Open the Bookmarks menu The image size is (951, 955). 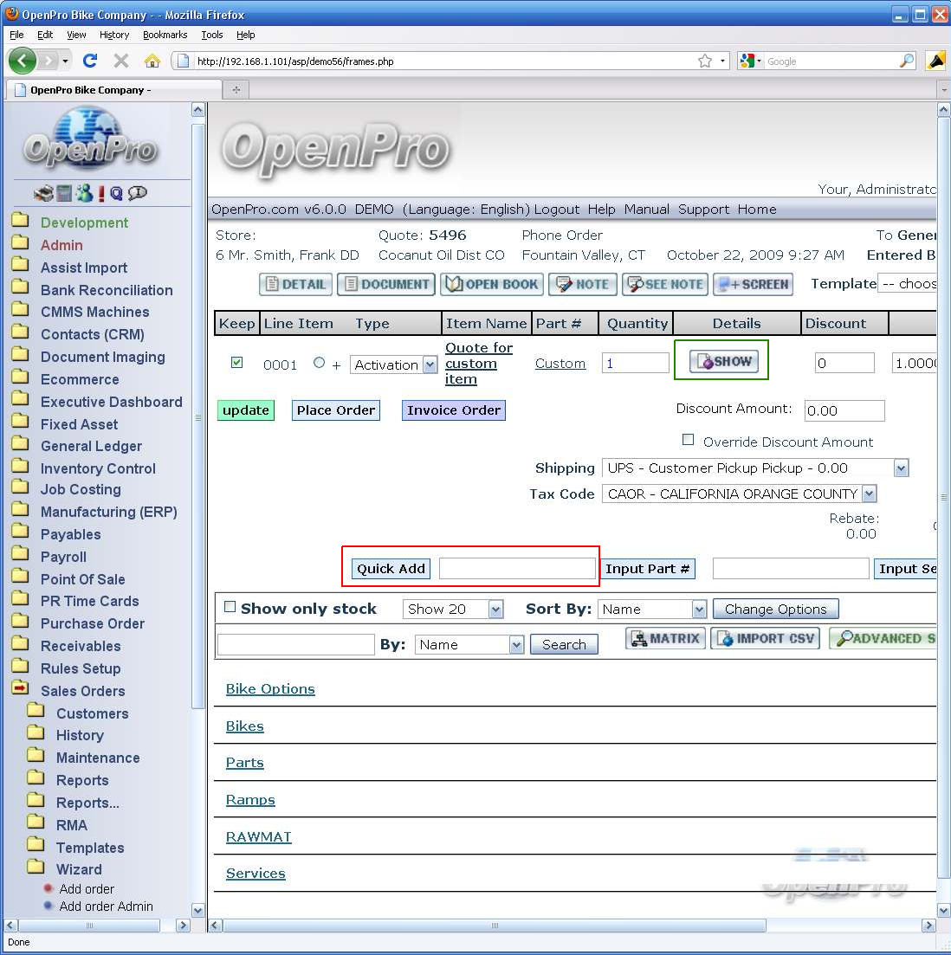(x=165, y=35)
